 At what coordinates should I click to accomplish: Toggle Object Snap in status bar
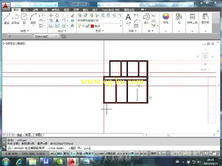tap(88, 153)
